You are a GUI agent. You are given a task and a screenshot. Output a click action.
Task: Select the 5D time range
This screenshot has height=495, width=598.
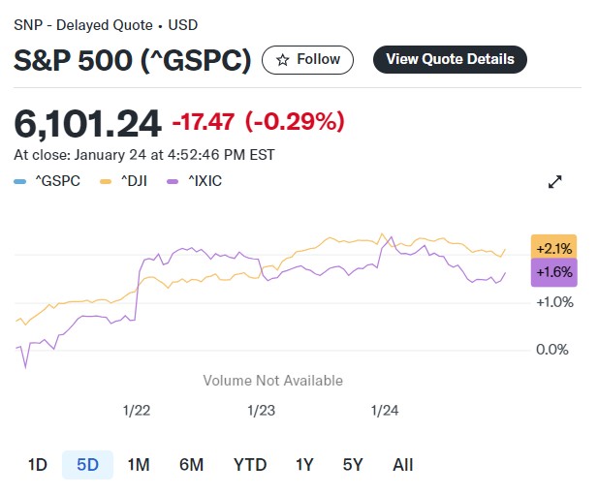point(87,464)
